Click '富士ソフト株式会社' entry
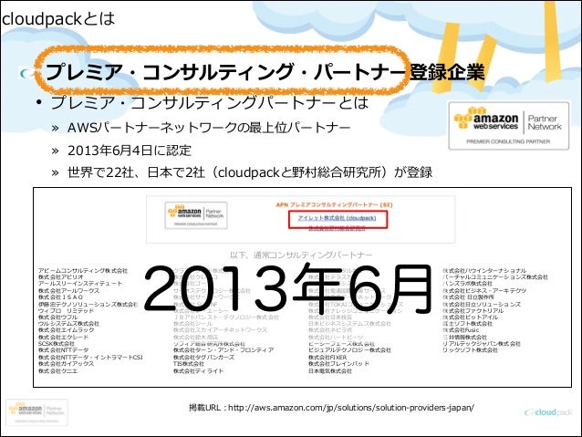Screen dimensions: 582x437 point(467,323)
